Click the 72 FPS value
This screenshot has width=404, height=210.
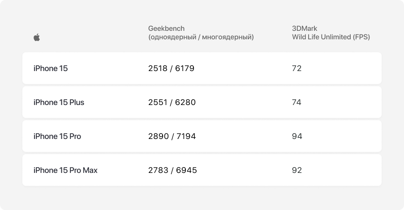point(297,68)
